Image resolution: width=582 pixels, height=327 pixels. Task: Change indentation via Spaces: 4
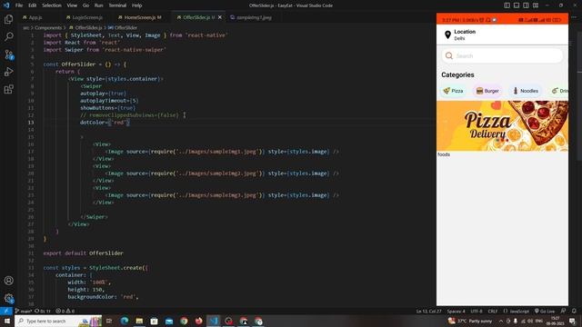click(x=456, y=311)
